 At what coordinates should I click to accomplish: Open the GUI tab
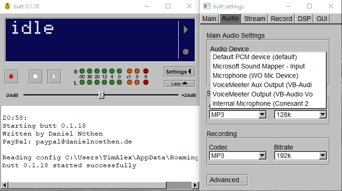322,19
